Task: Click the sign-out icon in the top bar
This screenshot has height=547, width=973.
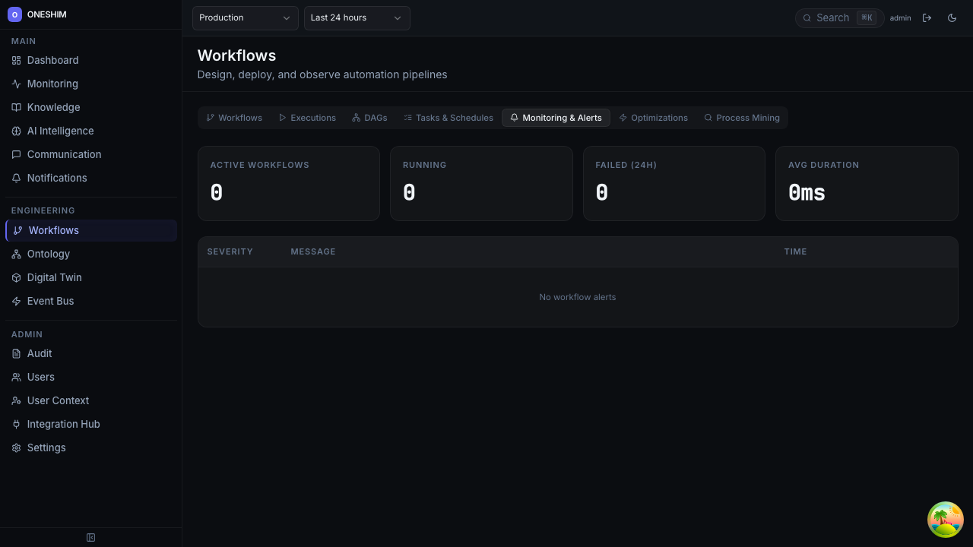Action: pos(927,17)
